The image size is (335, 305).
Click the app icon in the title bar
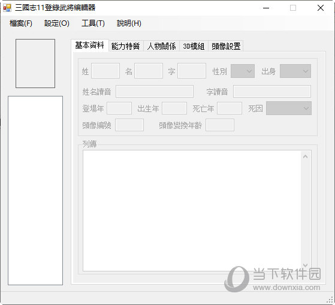pos(7,8)
